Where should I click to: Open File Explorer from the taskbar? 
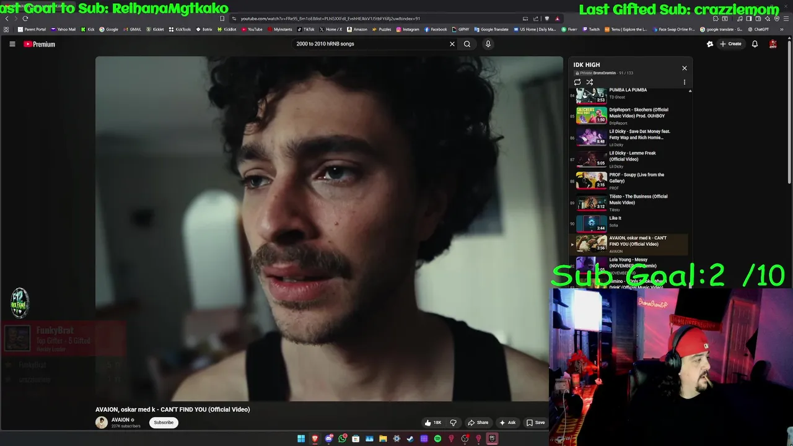pyautogui.click(x=383, y=439)
